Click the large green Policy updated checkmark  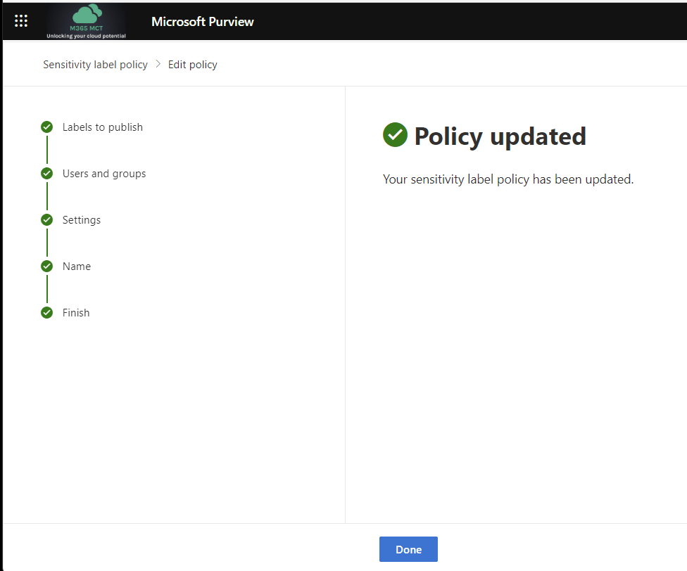(x=395, y=135)
